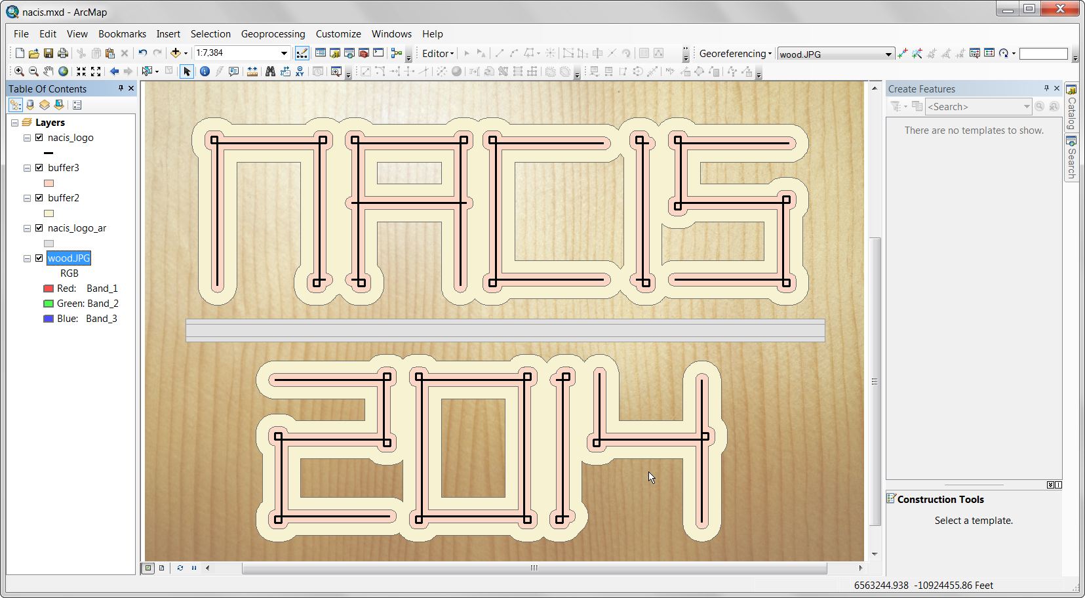Click the georeferencing rotation value field
The width and height of the screenshot is (1085, 598).
(1044, 54)
